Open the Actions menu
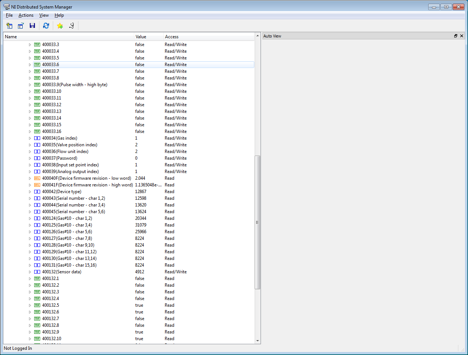This screenshot has height=355, width=468. [26, 15]
